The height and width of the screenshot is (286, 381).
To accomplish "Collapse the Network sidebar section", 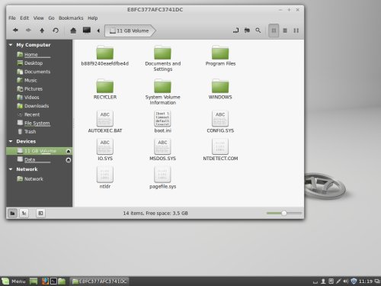I will pyautogui.click(x=11, y=169).
